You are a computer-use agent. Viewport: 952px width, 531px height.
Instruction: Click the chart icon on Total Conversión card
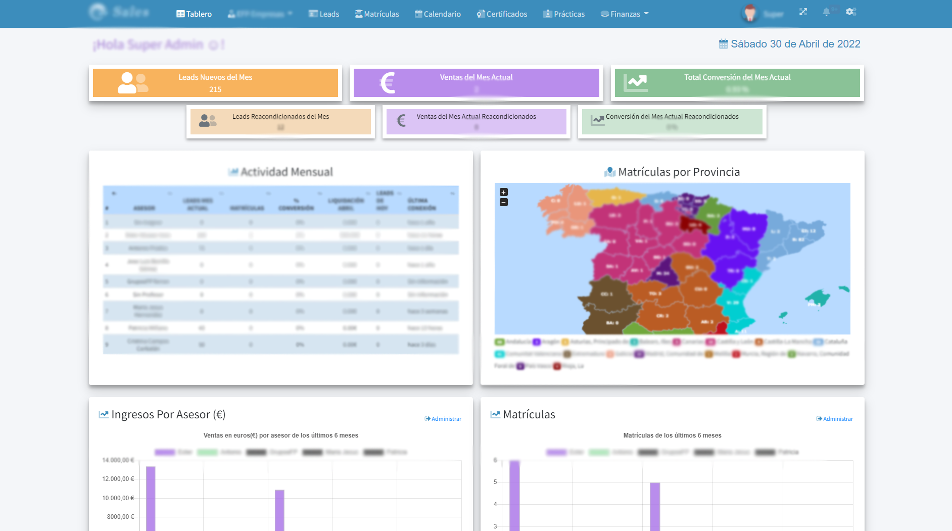click(635, 83)
